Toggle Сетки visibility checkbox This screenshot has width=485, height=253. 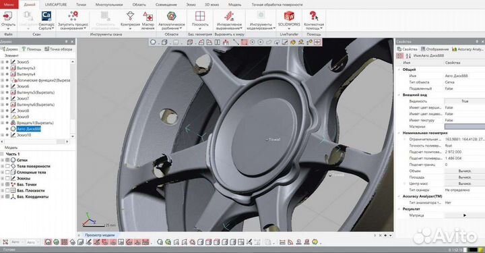coord(7,160)
